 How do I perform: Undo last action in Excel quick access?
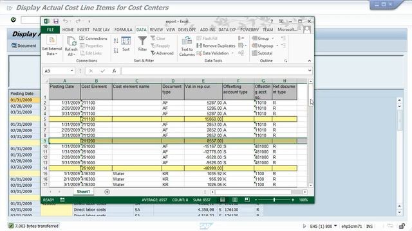66,21
